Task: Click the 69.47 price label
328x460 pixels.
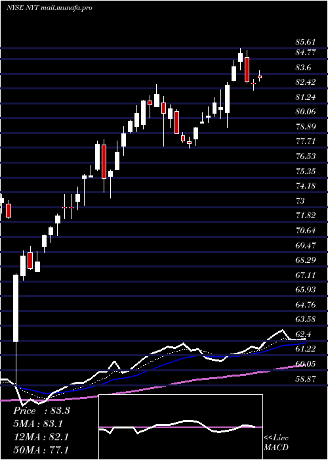Action: [x=306, y=245]
